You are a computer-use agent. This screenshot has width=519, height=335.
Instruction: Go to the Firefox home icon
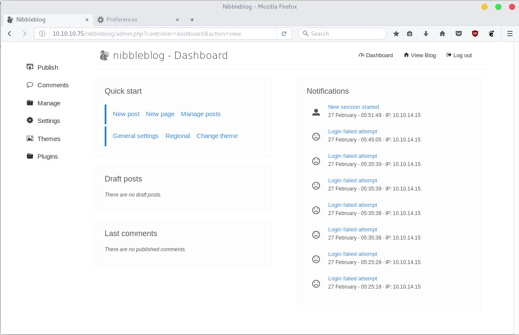tap(442, 34)
